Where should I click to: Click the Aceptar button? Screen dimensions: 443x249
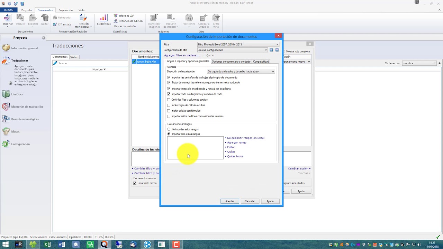tap(229, 201)
